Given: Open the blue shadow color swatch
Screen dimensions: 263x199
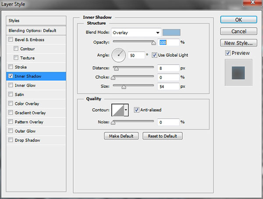Looking at the screenshot, I should click(171, 32).
